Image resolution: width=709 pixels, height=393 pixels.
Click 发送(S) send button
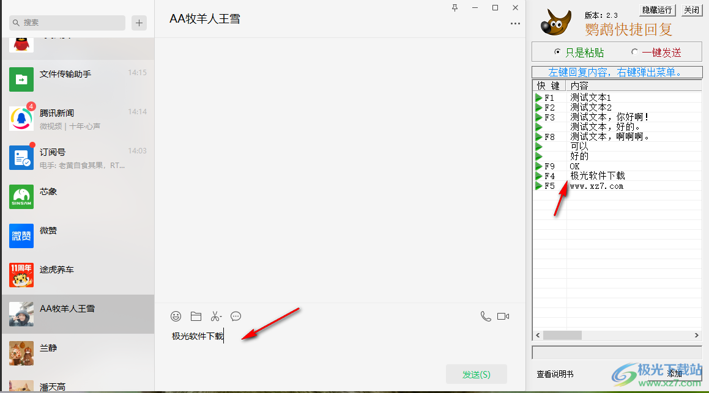coord(476,375)
